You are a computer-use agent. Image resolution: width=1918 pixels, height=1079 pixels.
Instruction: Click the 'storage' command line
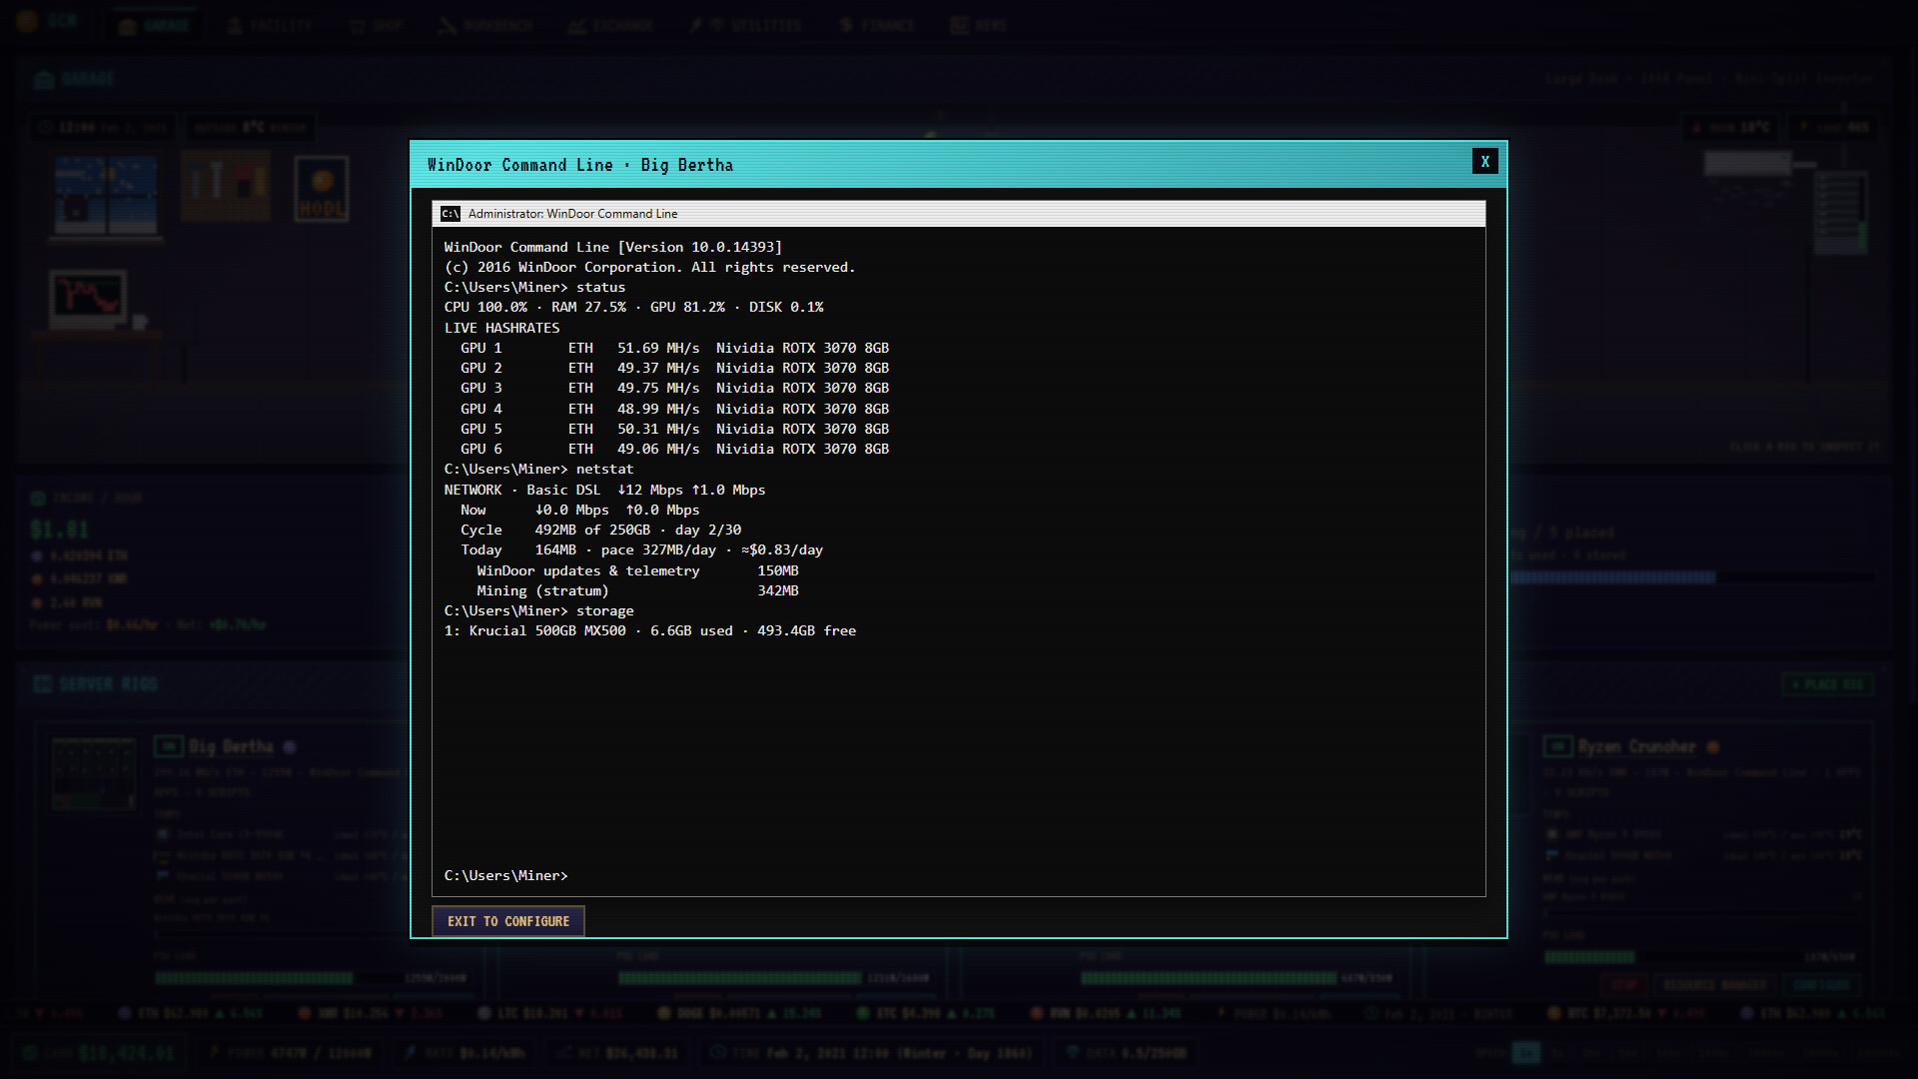[538, 610]
